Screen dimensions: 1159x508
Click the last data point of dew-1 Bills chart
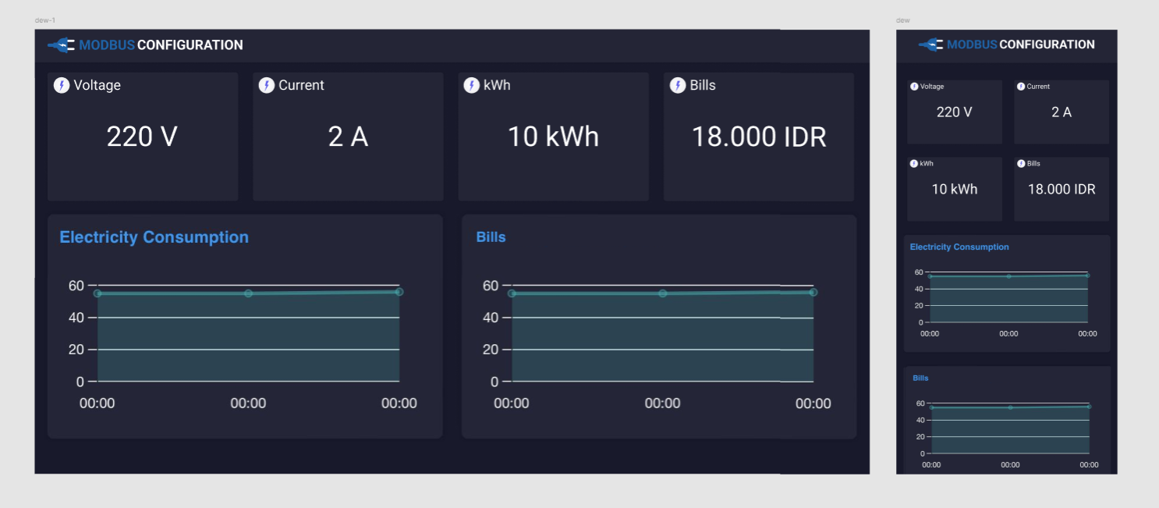[813, 292]
